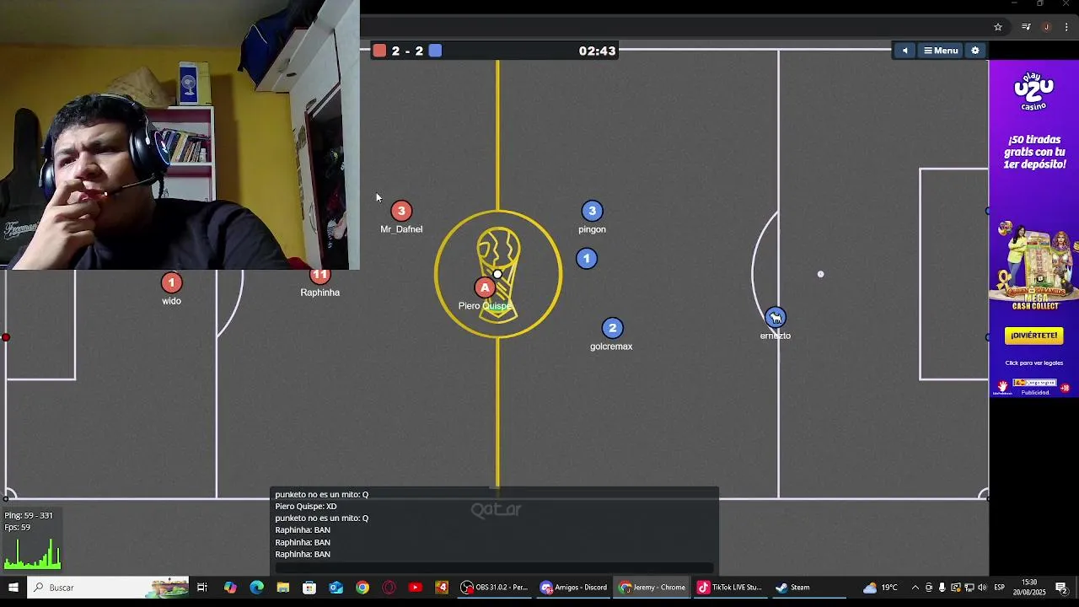Screen dimensions: 1079x607
Task: Open the weather 19°C widget
Action: click(881, 588)
